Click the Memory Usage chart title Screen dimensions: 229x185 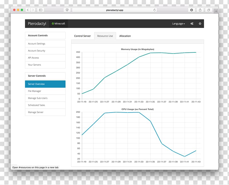point(137,49)
